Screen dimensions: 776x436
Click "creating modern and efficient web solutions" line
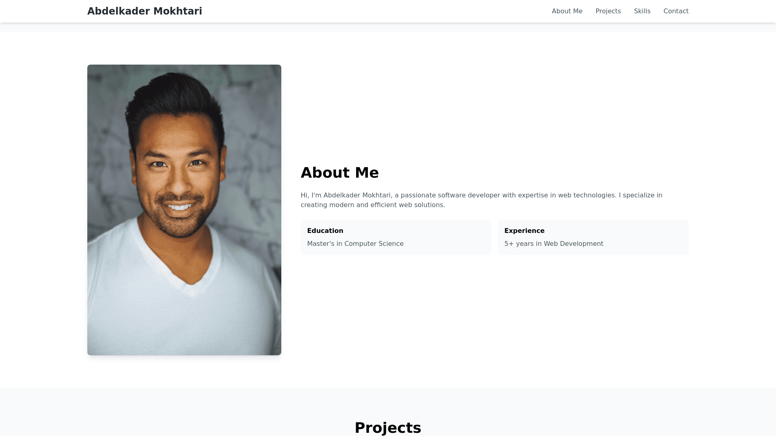pyautogui.click(x=373, y=205)
